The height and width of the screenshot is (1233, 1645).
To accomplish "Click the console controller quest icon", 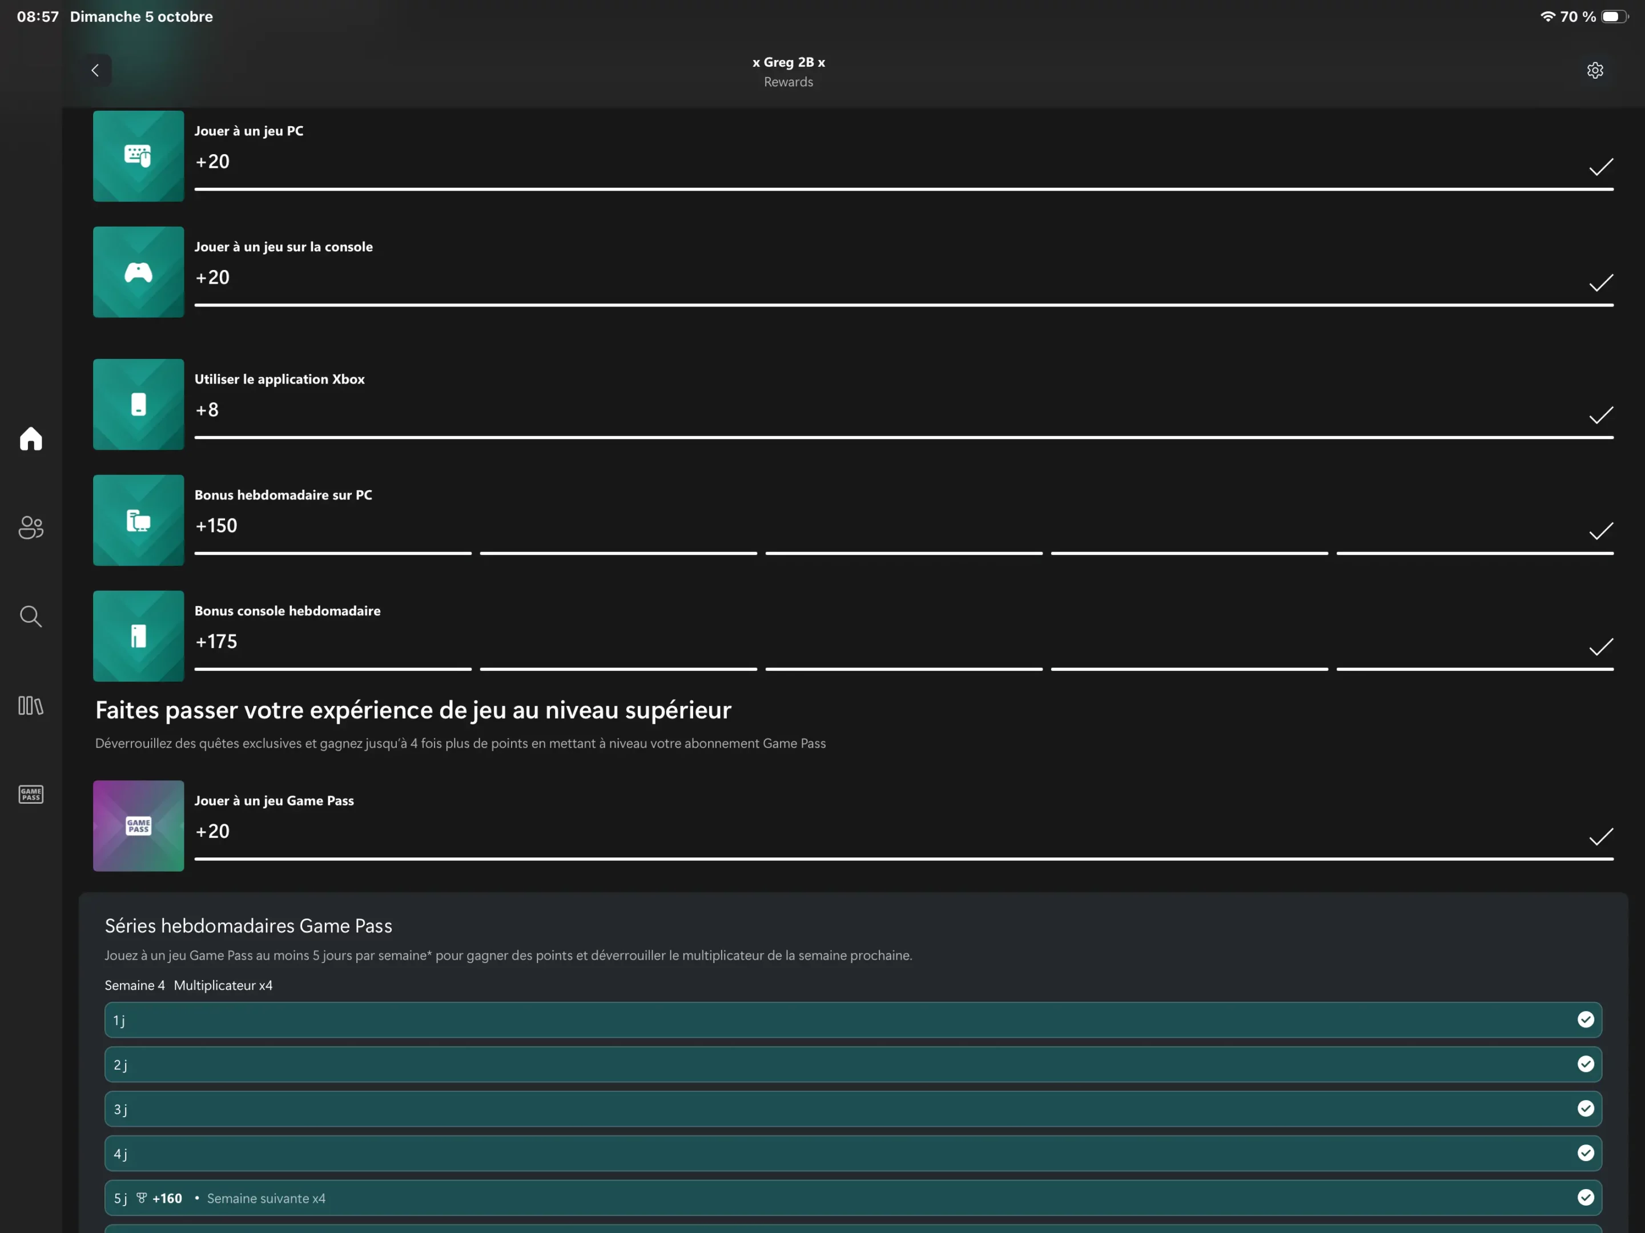I will 138,272.
